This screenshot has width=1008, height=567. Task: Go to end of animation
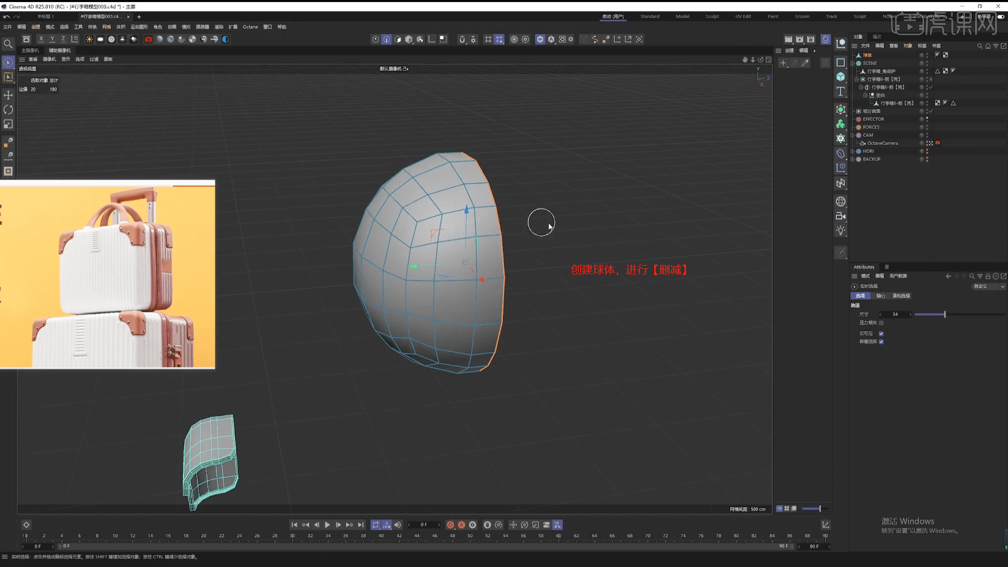coord(361,525)
